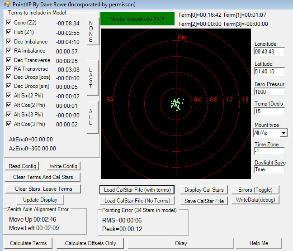Click the red RA axis label
The width and height of the screenshot is (293, 251).
(x=110, y=99)
